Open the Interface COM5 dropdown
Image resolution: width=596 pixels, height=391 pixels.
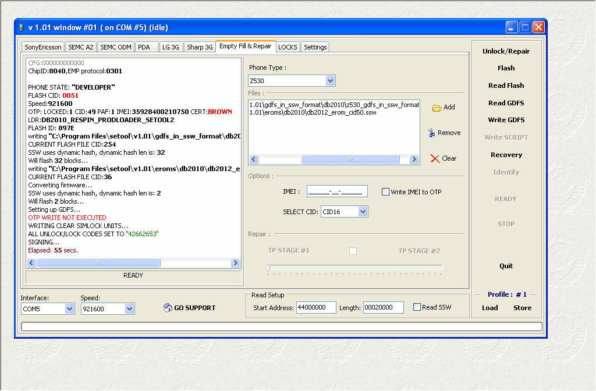69,309
